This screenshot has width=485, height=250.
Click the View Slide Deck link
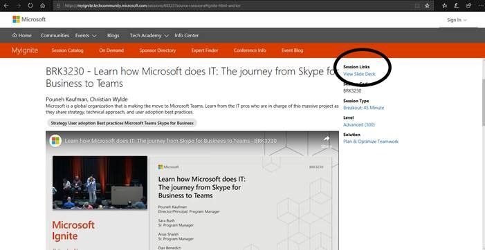tap(359, 74)
